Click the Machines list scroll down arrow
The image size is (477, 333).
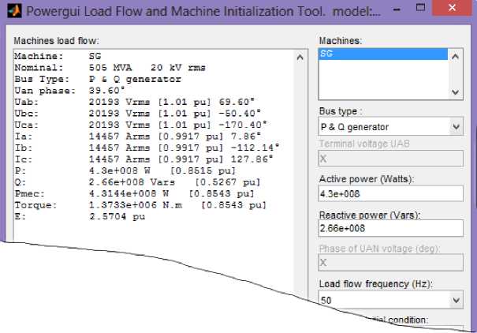(x=455, y=92)
